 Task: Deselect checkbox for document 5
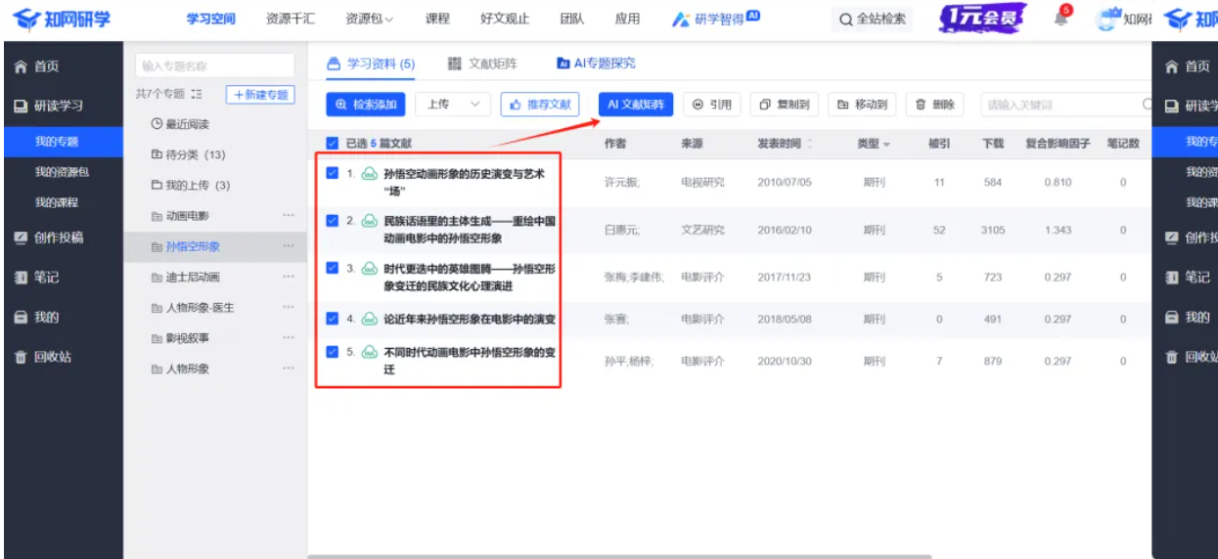click(x=333, y=351)
